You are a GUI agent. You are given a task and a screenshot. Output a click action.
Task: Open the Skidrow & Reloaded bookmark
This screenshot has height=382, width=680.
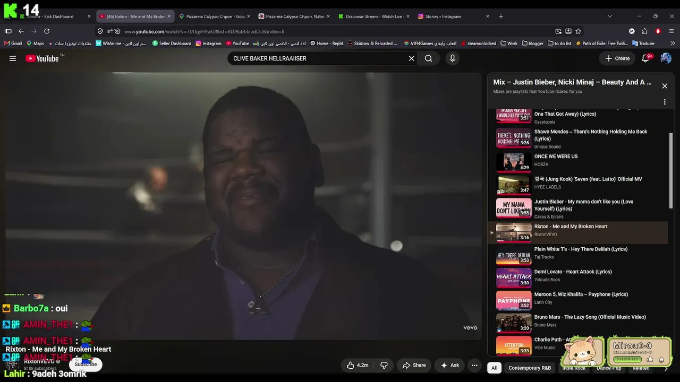pyautogui.click(x=372, y=44)
